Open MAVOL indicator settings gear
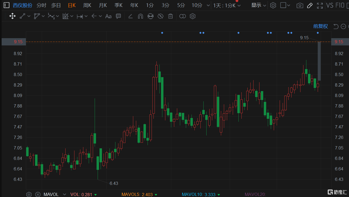This screenshot has height=197, width=349. [x=29, y=194]
